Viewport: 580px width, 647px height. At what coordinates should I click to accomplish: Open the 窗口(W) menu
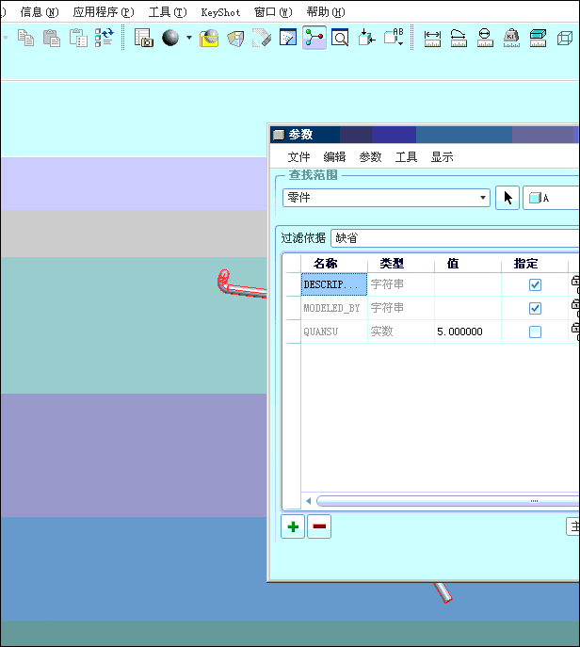[x=273, y=12]
